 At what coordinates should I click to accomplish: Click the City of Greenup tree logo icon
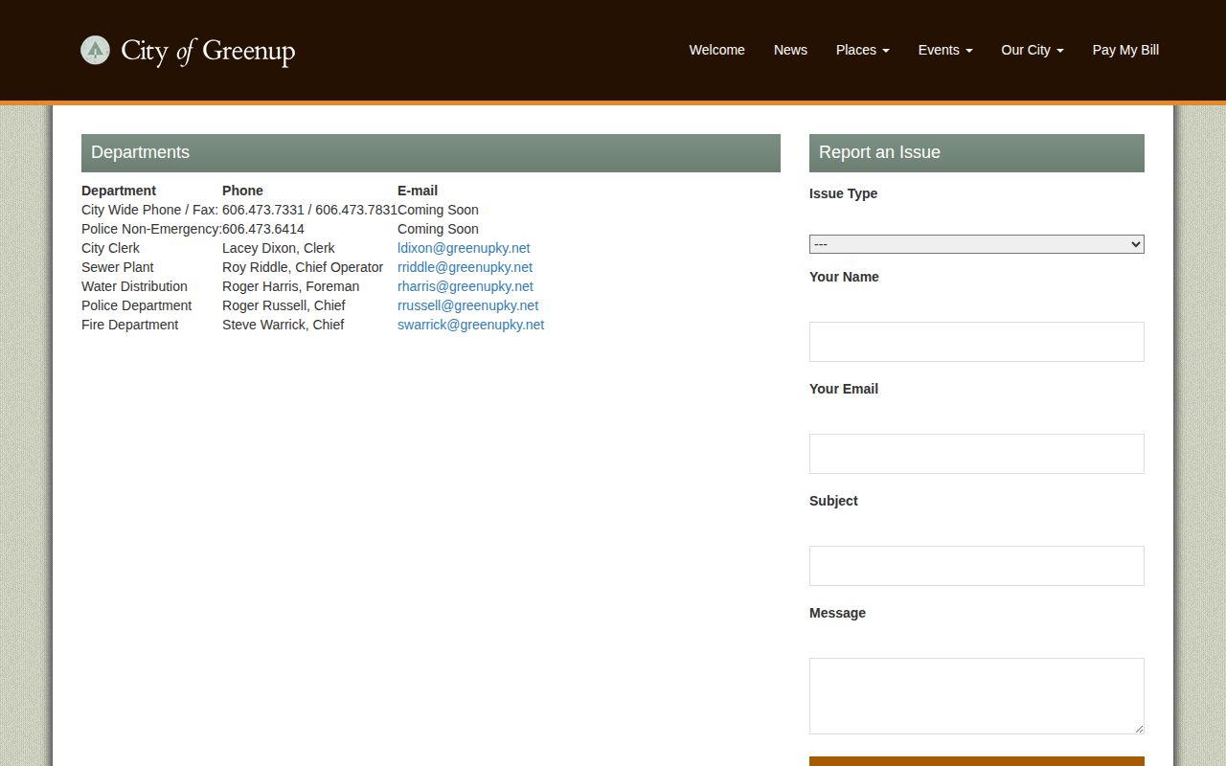coord(95,50)
